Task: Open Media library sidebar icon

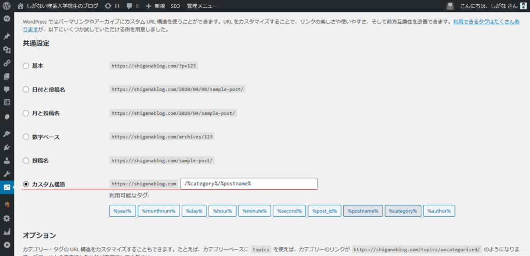Action: tap(7, 50)
